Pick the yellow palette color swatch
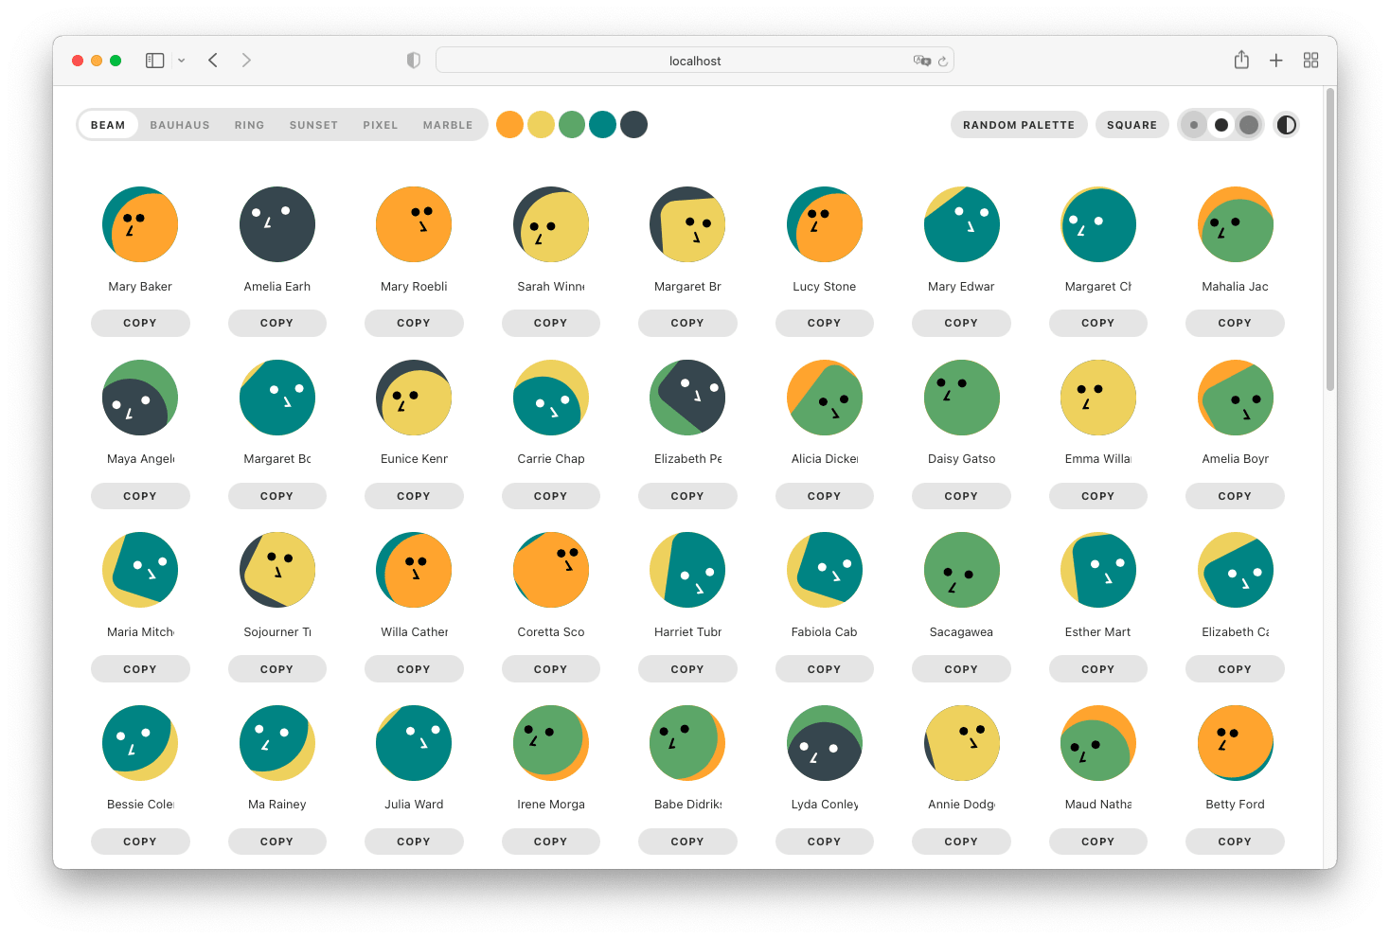The width and height of the screenshot is (1390, 939). (x=541, y=124)
